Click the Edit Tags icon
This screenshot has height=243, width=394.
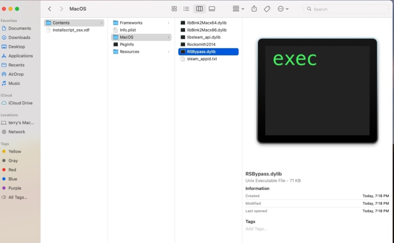[x=267, y=9]
